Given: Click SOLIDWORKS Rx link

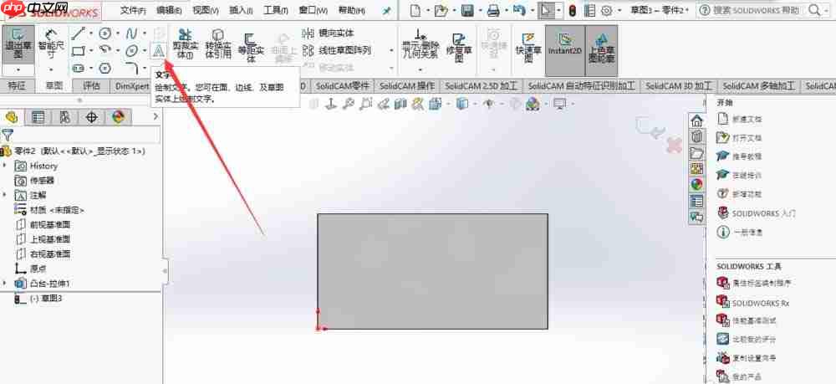Looking at the screenshot, I should (760, 303).
